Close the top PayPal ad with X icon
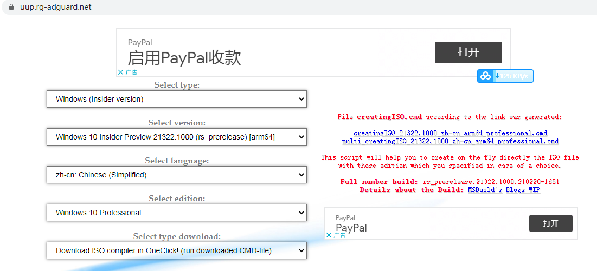 click(x=120, y=72)
